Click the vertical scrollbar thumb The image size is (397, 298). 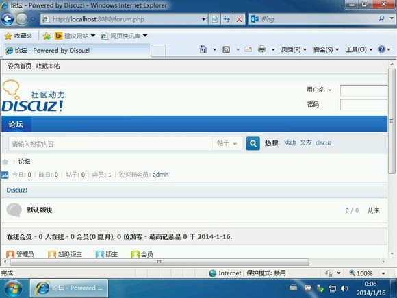coord(392,121)
